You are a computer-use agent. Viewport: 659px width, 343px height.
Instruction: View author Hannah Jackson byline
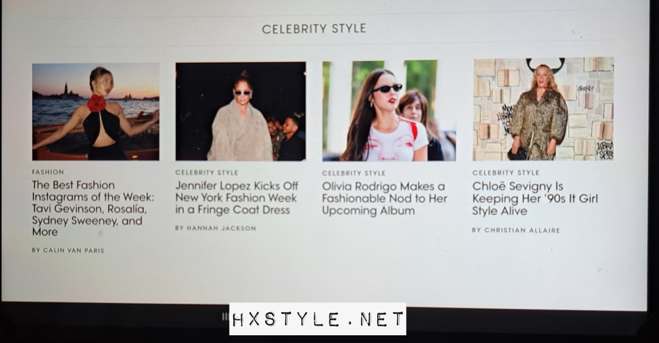216,228
